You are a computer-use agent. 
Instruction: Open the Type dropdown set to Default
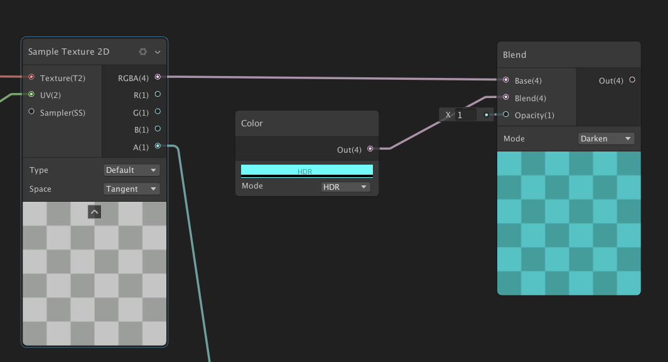pyautogui.click(x=131, y=170)
